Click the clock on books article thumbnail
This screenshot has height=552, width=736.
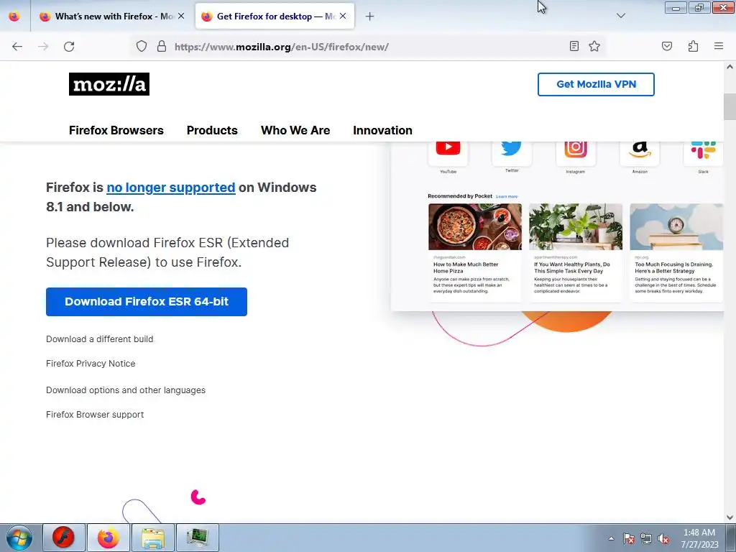676,226
